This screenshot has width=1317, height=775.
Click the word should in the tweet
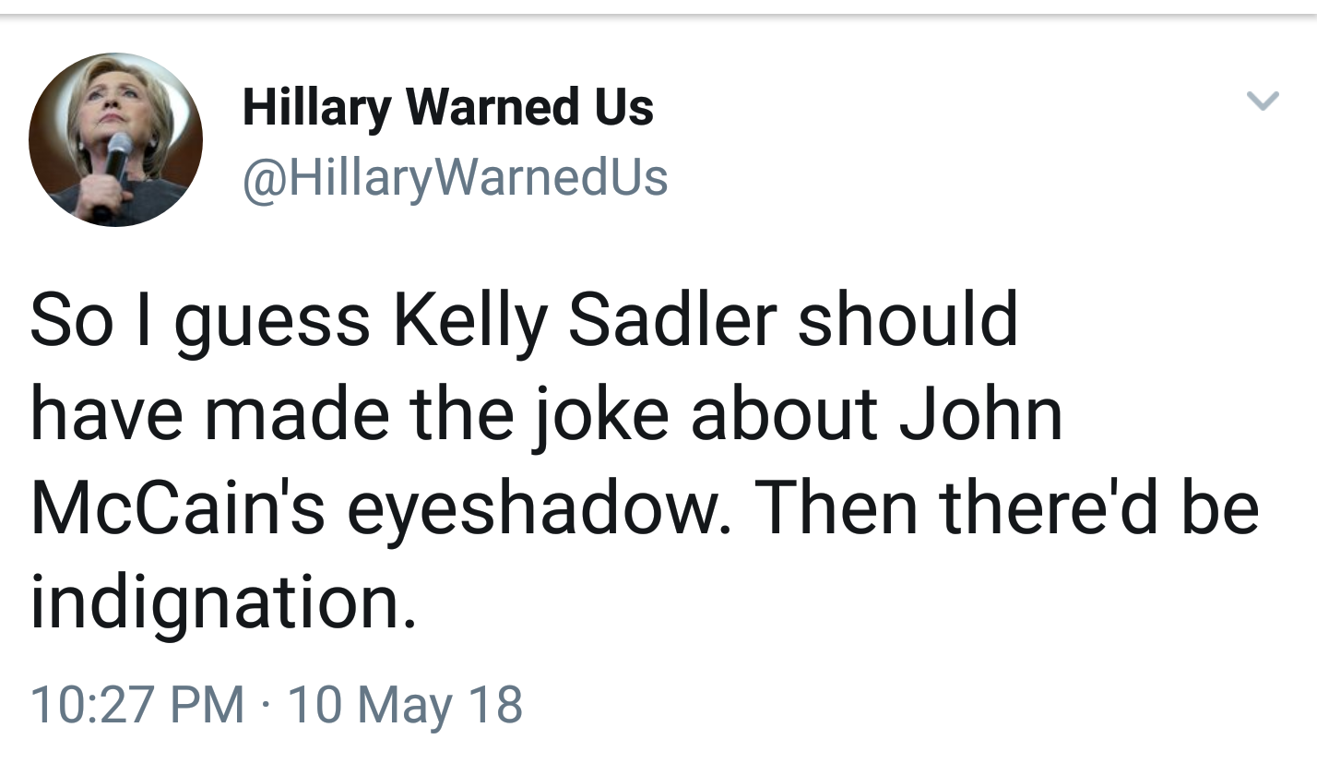click(x=907, y=320)
